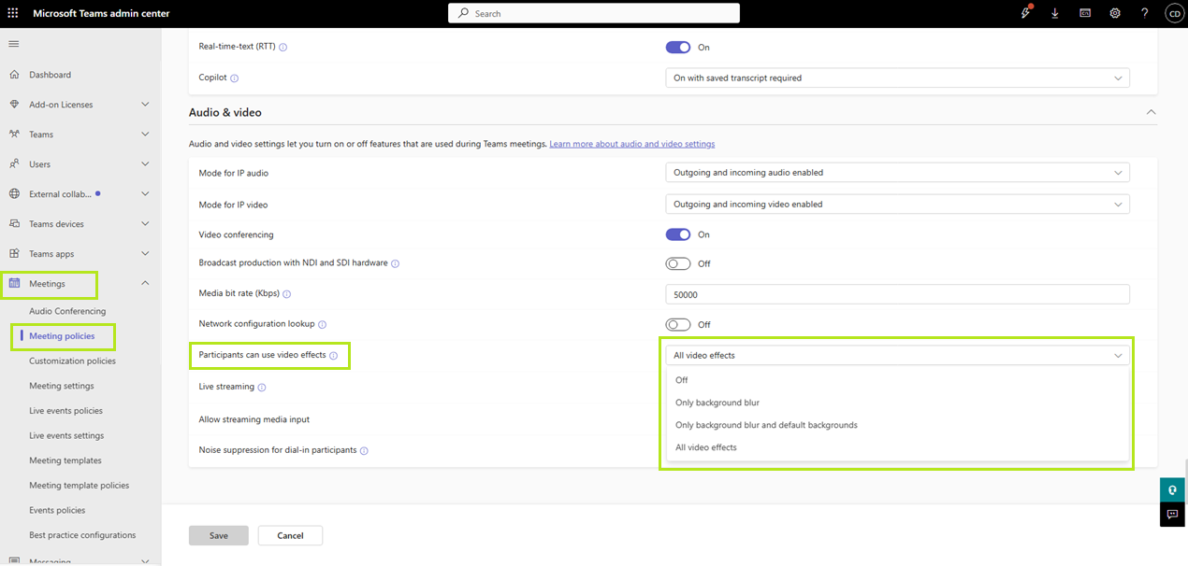The height and width of the screenshot is (566, 1188).
Task: Open Live events settings in sidebar
Action: 65,436
